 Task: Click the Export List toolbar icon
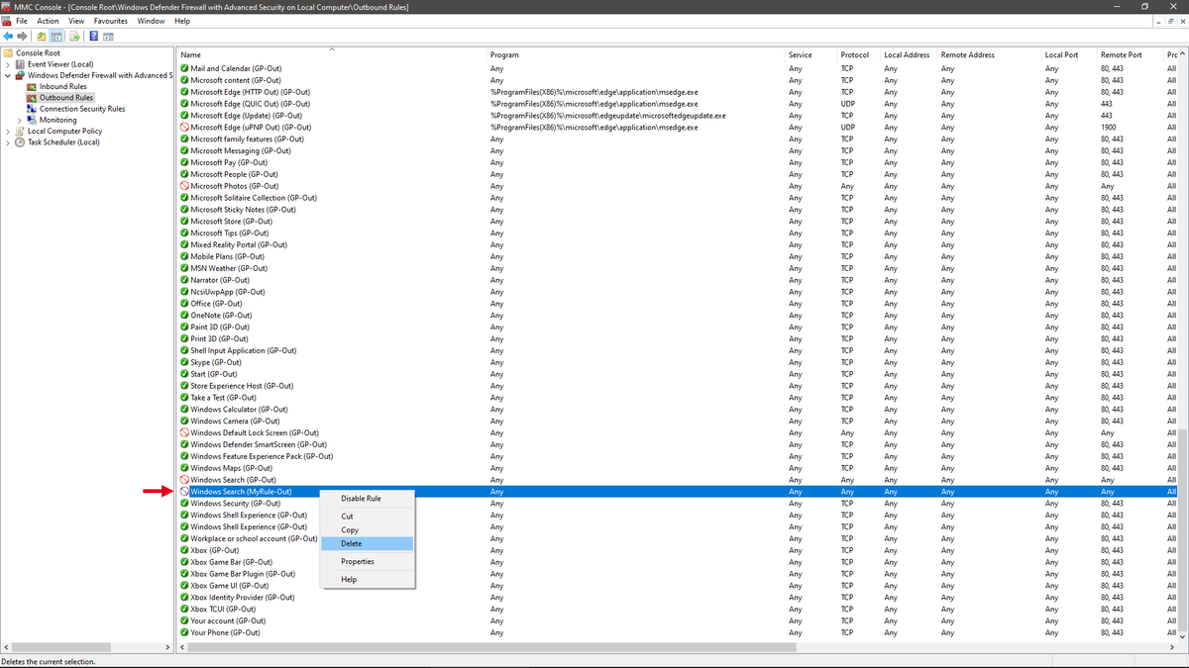[x=74, y=36]
